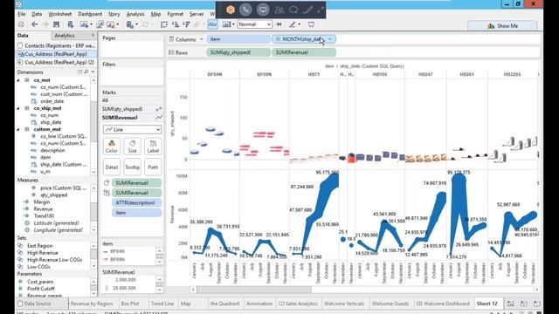This screenshot has height=314, width=559.
Task: Open the Format menu
Action: coord(175,14)
